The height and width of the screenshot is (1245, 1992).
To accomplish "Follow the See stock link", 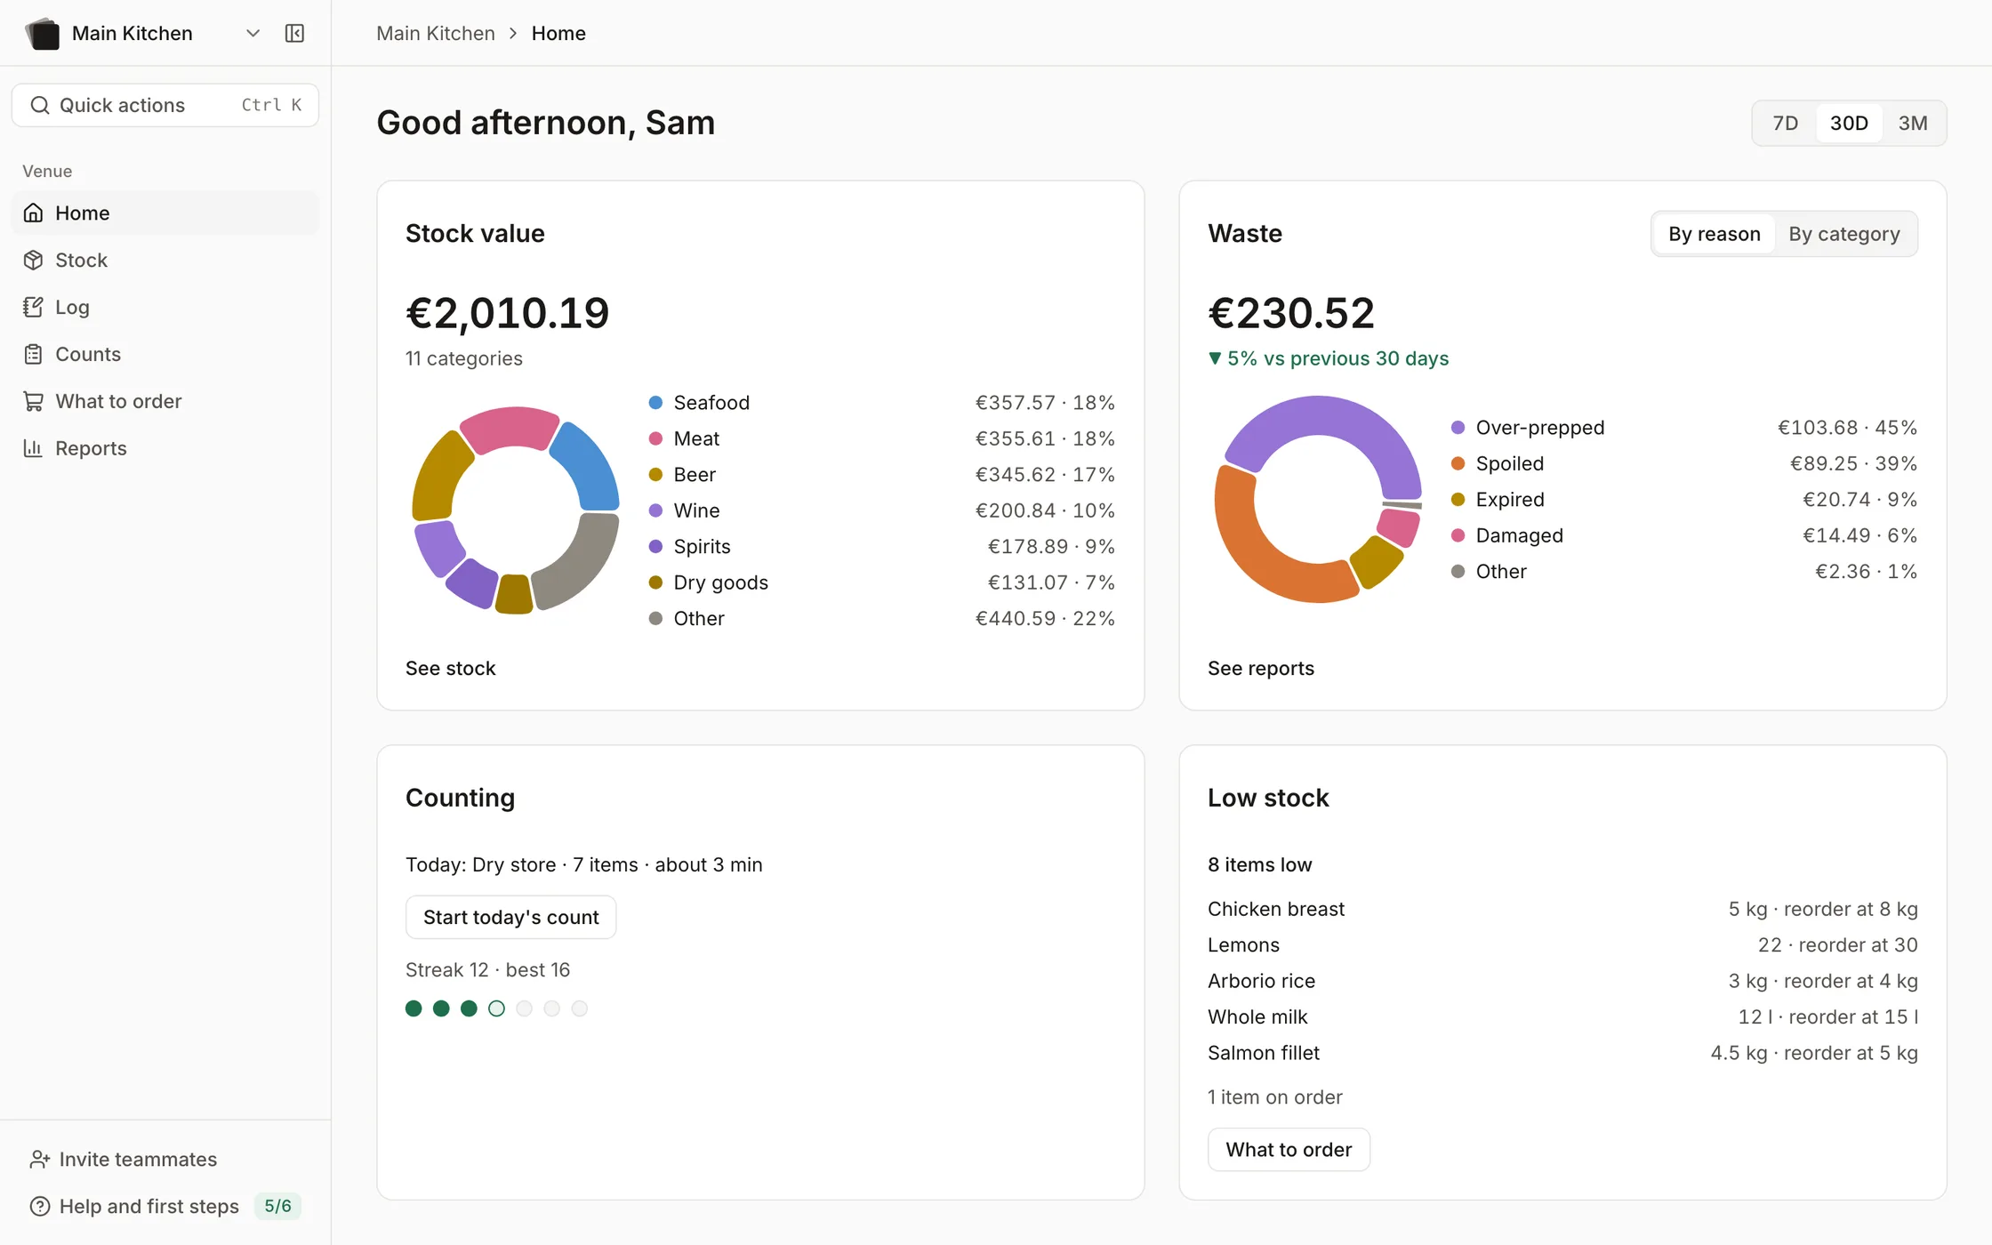I will 450,669.
